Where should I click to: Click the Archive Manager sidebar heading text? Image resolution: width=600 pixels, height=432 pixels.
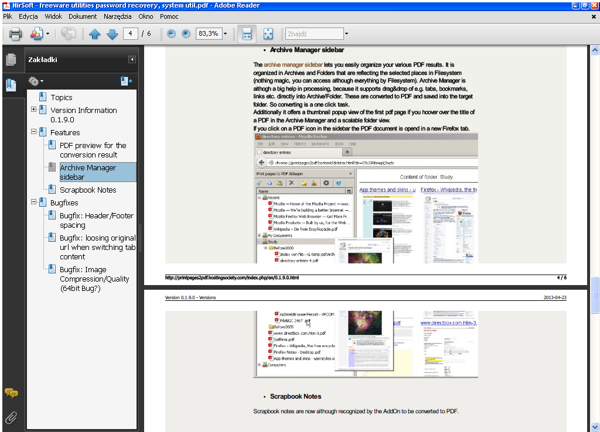coord(307,50)
